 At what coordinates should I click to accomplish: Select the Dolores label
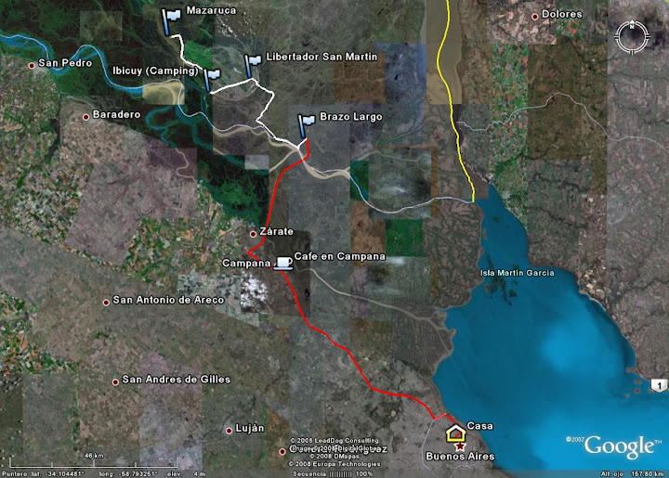coord(562,14)
